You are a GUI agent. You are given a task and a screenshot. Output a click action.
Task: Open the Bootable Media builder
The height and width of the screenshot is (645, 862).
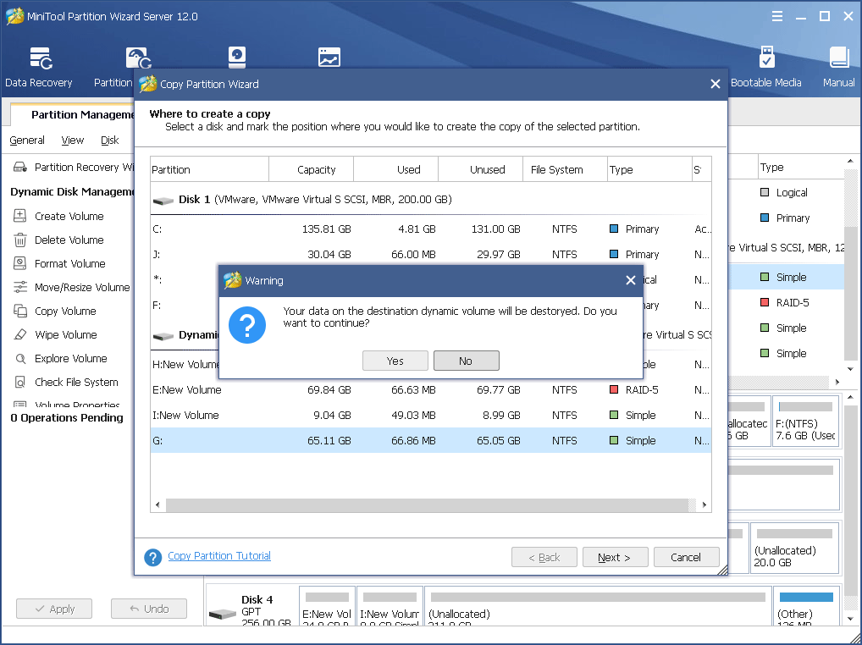[x=765, y=67]
